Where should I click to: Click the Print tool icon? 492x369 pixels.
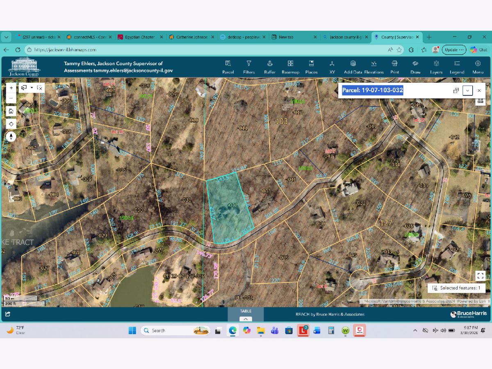(394, 67)
